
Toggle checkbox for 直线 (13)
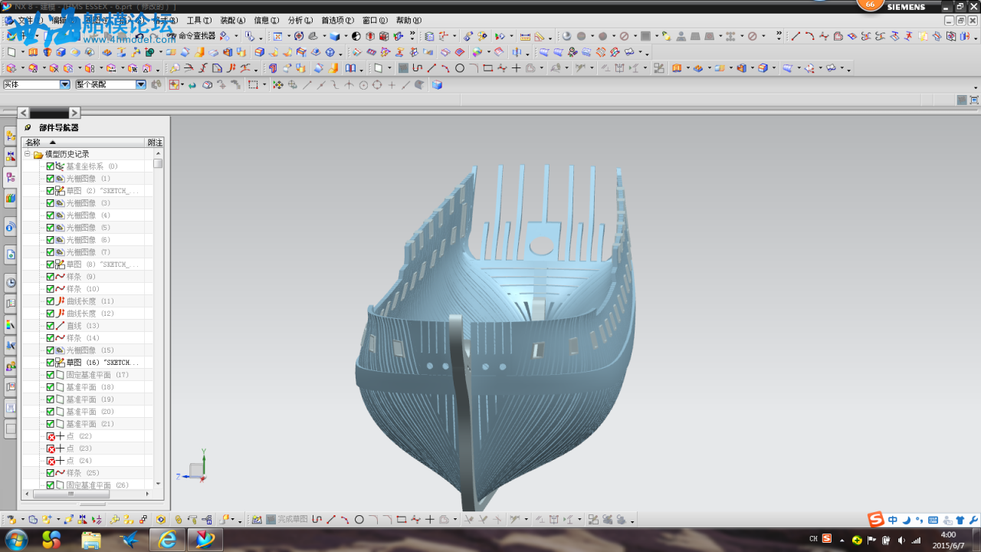tap(51, 326)
